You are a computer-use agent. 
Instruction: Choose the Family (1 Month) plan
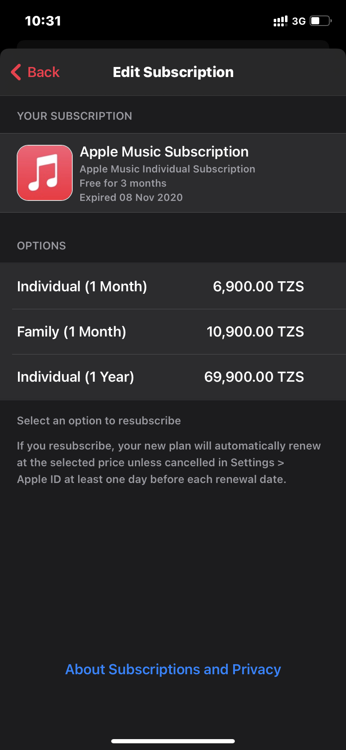71,331
